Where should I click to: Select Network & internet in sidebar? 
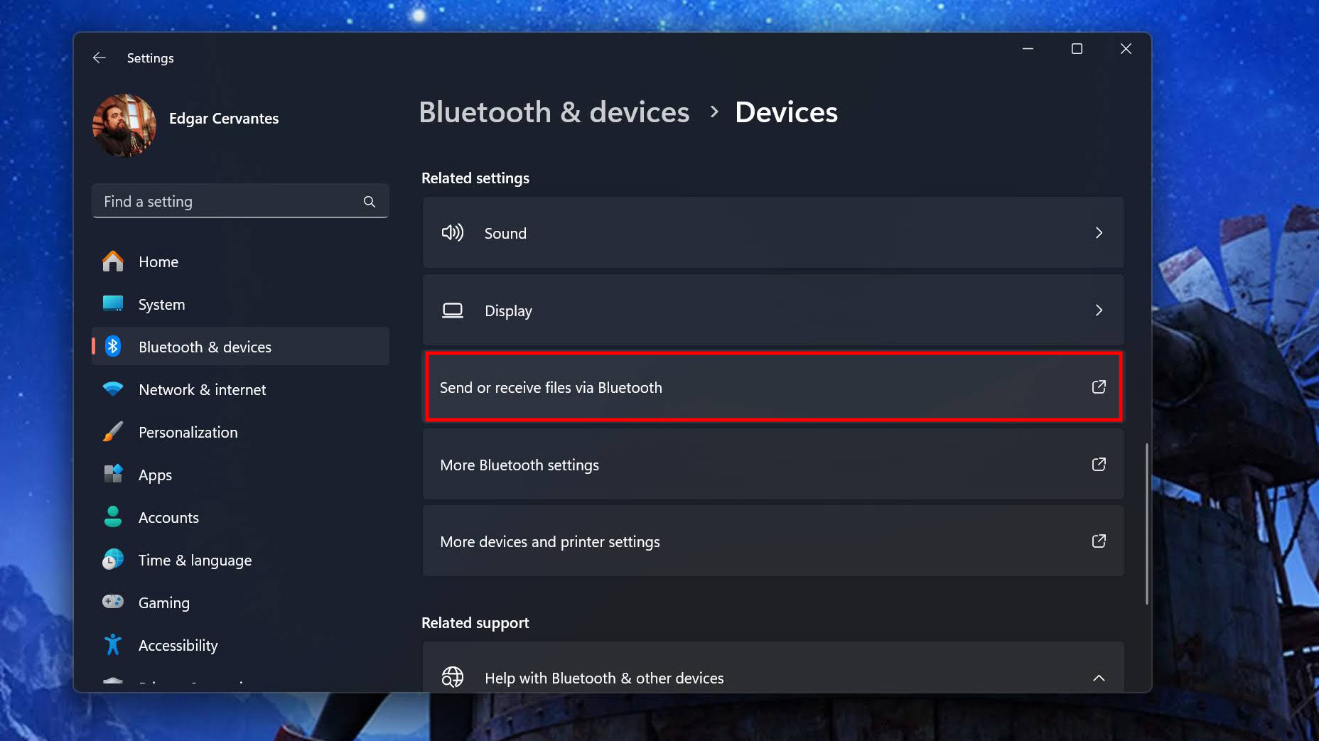(x=203, y=389)
